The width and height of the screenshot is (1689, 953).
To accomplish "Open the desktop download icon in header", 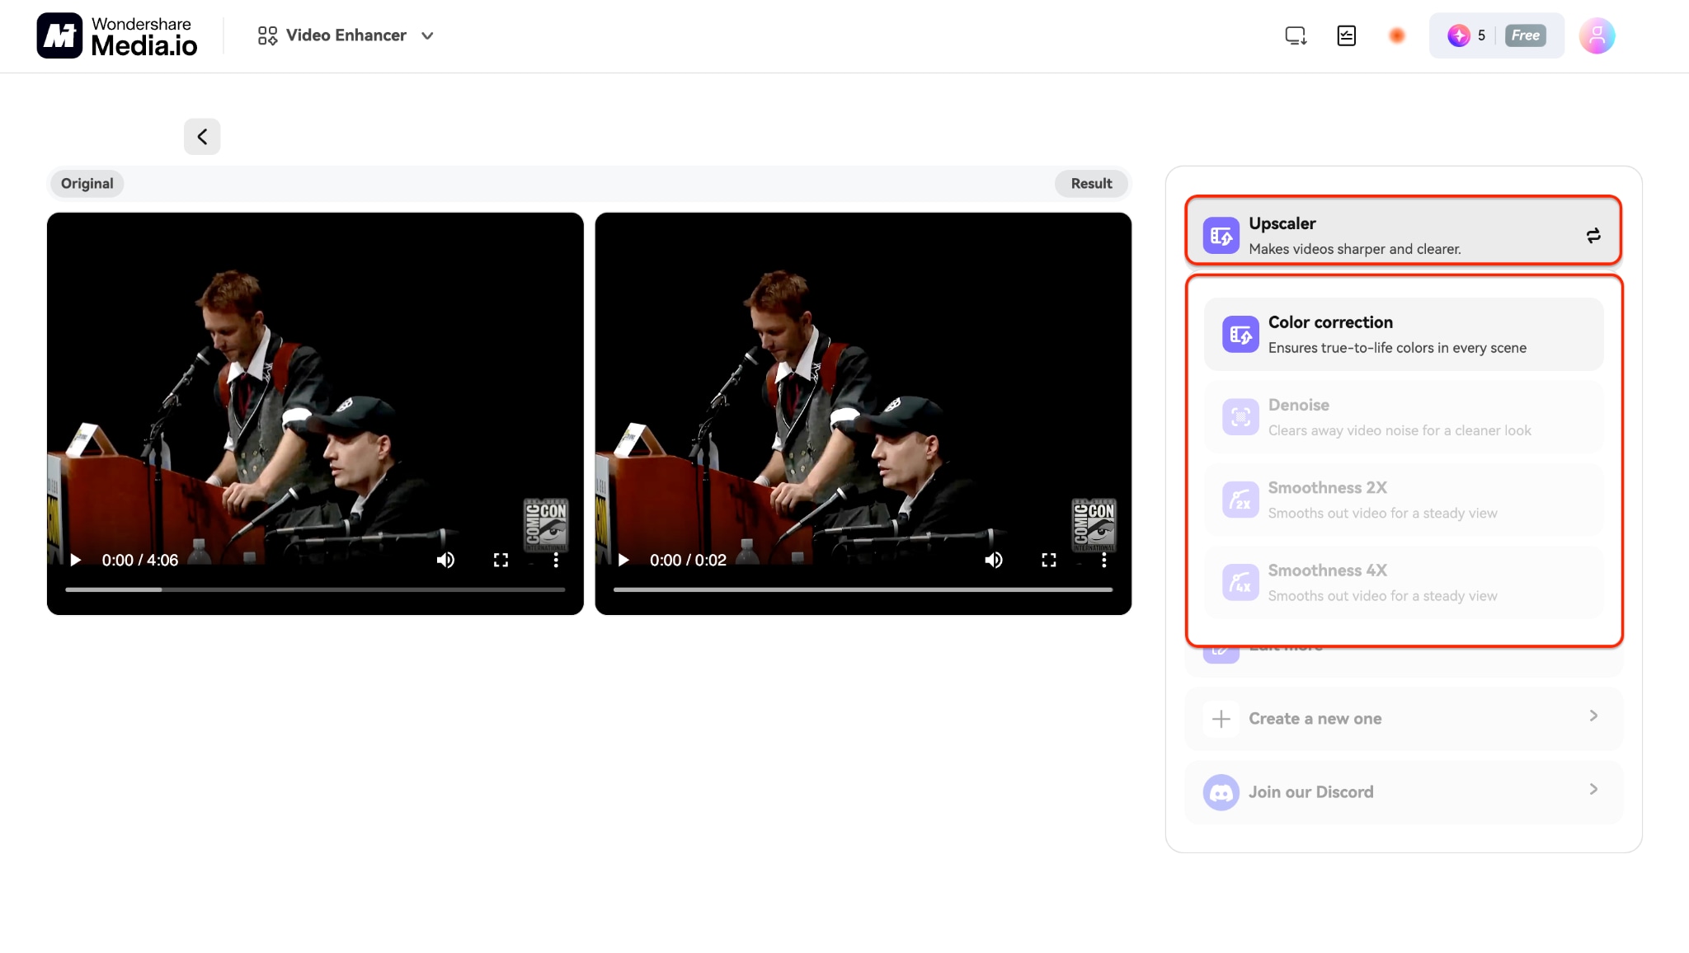I will (x=1296, y=35).
